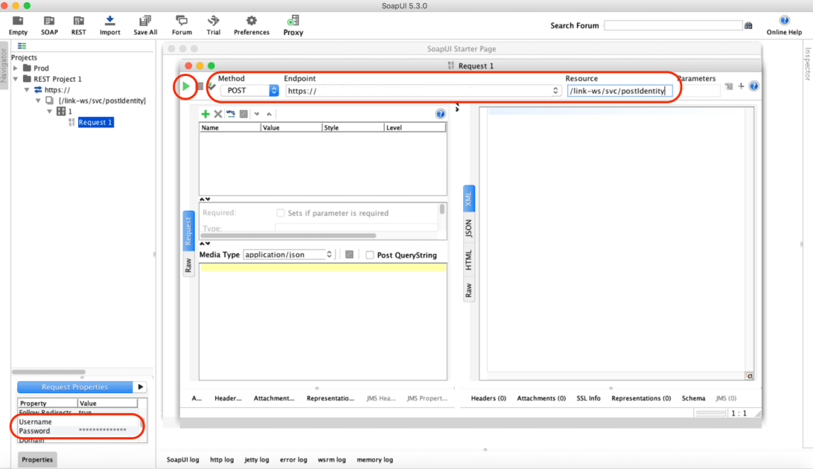Viewport: 813px width, 469px height.
Task: Enable the Post QueryString checkbox
Action: [x=370, y=255]
